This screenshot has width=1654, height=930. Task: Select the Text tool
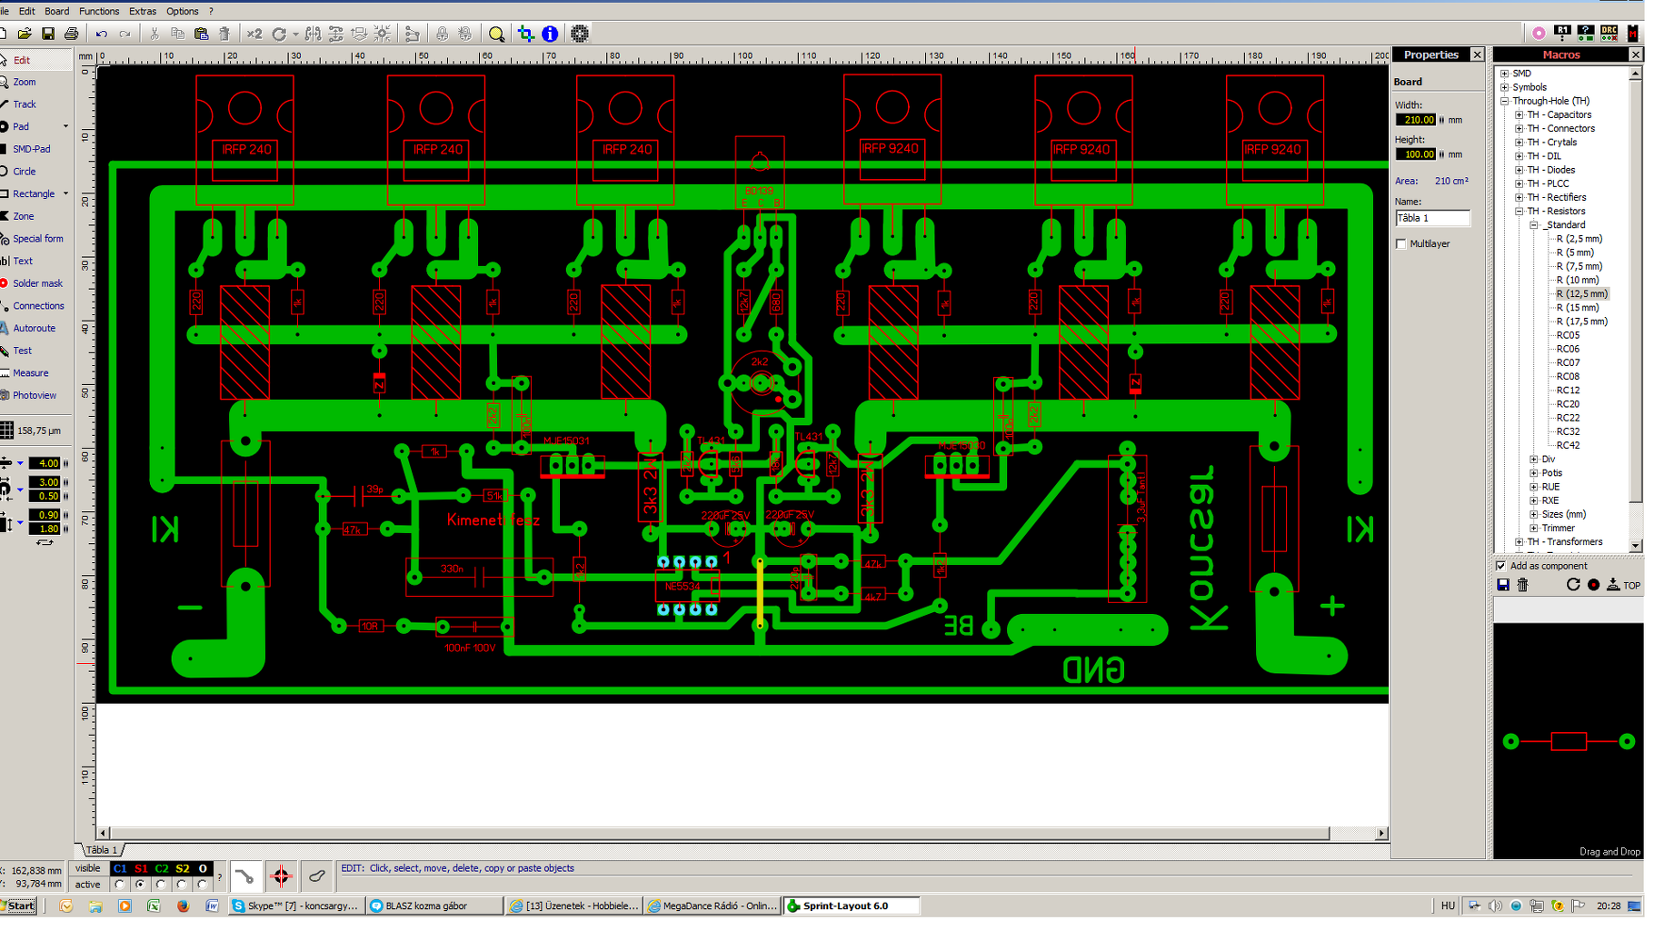click(x=23, y=262)
